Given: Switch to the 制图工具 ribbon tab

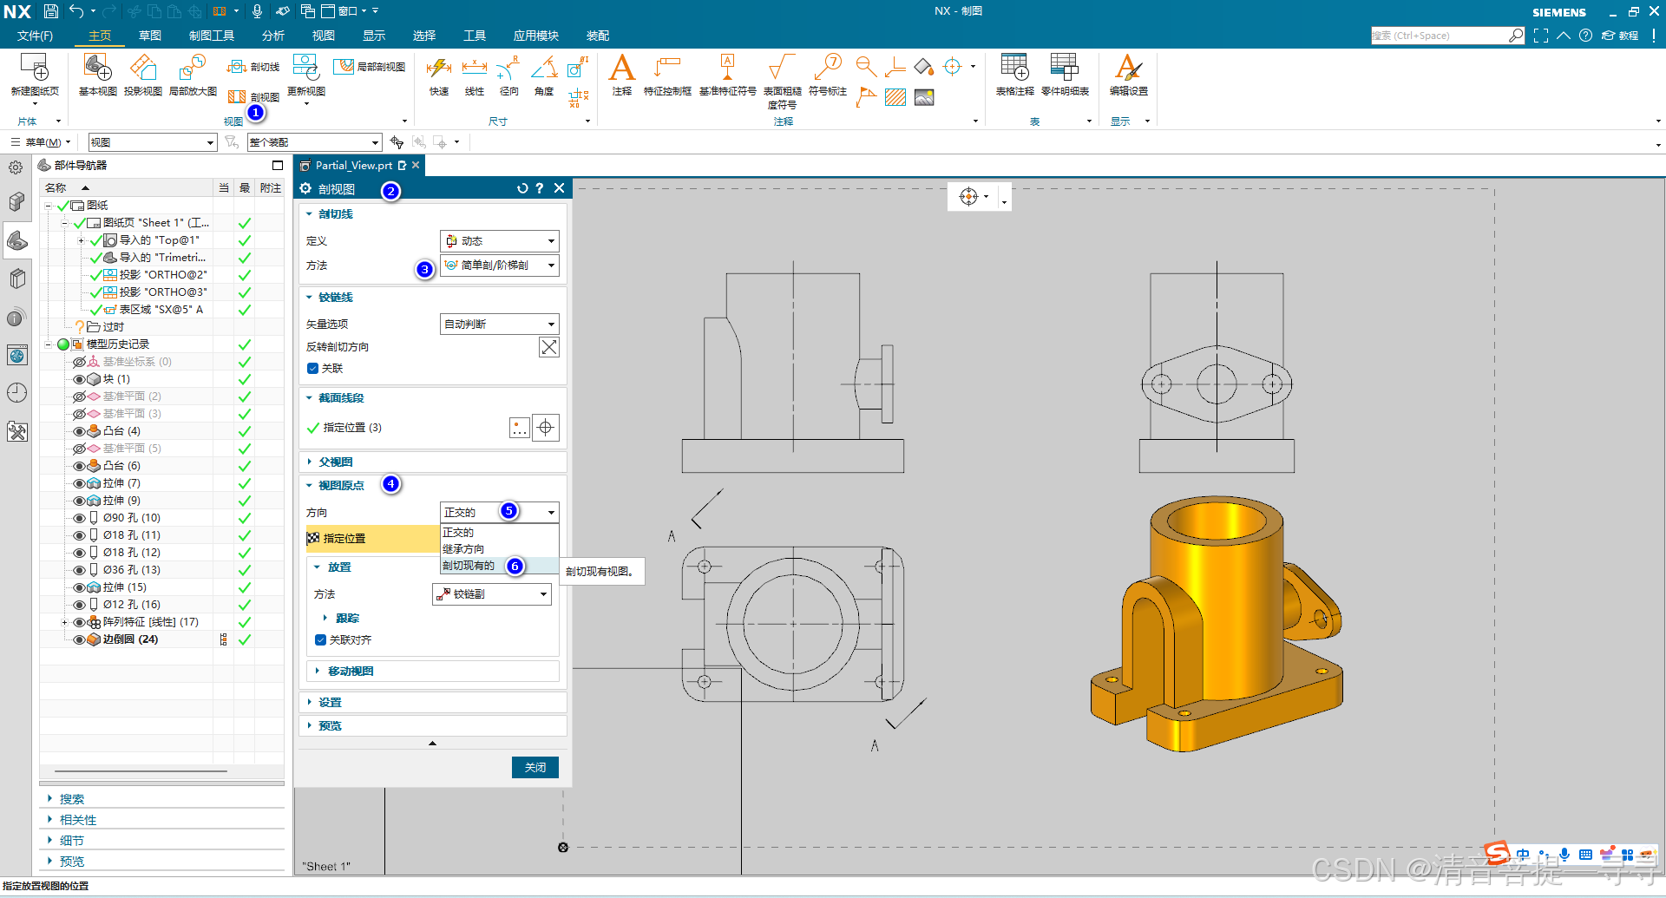Looking at the screenshot, I should coord(212,36).
